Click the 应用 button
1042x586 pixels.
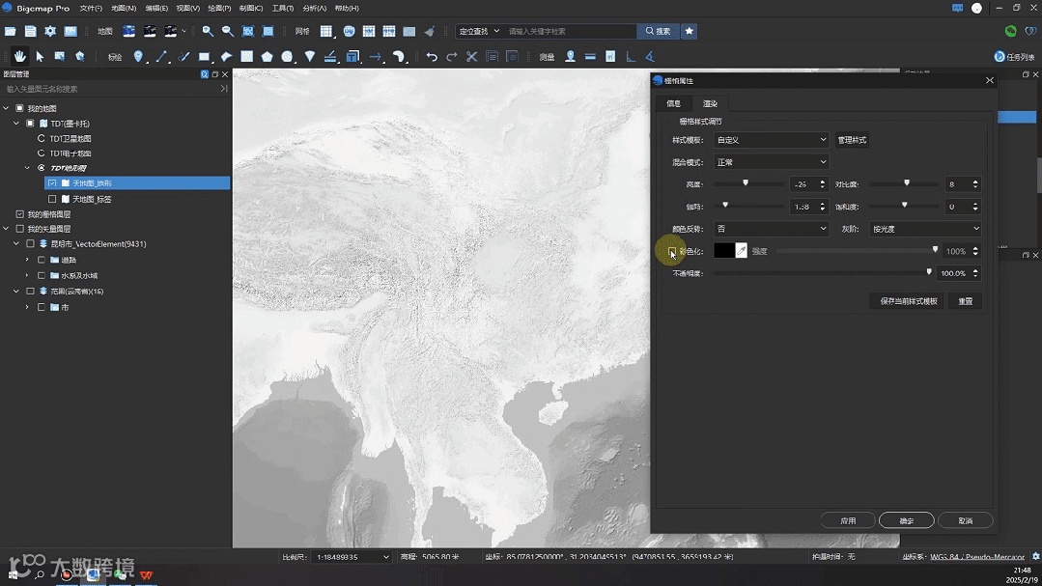848,520
